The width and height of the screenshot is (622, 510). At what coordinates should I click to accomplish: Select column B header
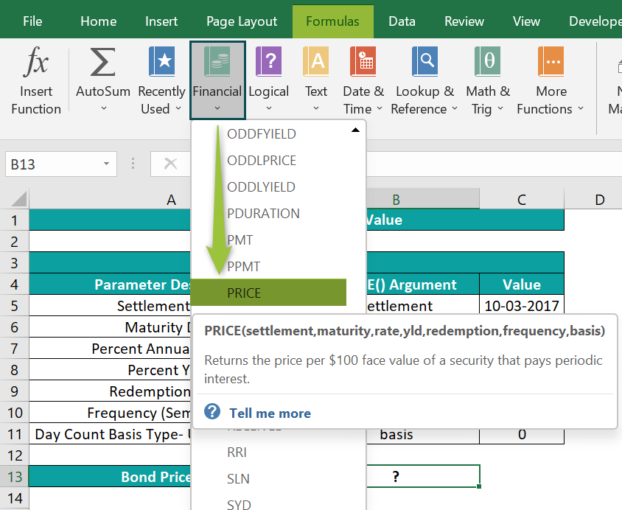click(422, 200)
